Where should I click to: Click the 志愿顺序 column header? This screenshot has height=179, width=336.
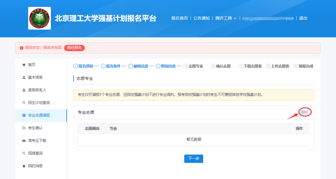[x=92, y=128]
